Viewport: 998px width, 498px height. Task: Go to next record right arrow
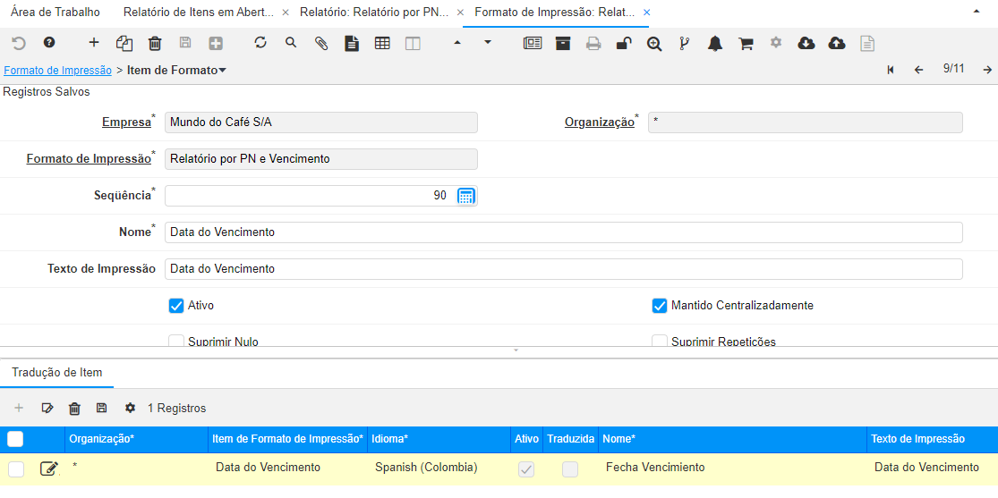(x=987, y=70)
